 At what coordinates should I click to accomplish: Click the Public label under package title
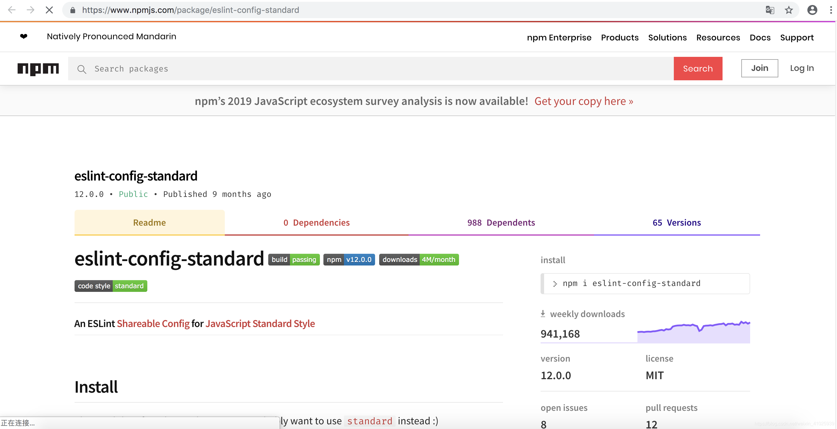[133, 194]
